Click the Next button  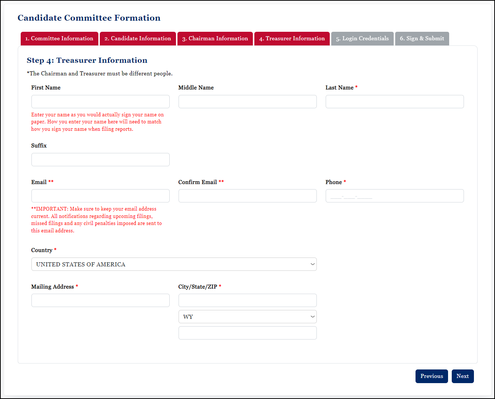pos(462,376)
